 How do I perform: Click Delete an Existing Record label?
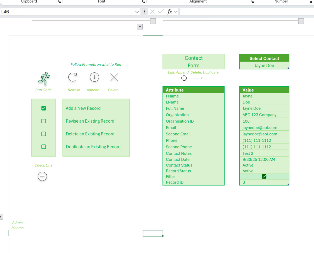90,134
